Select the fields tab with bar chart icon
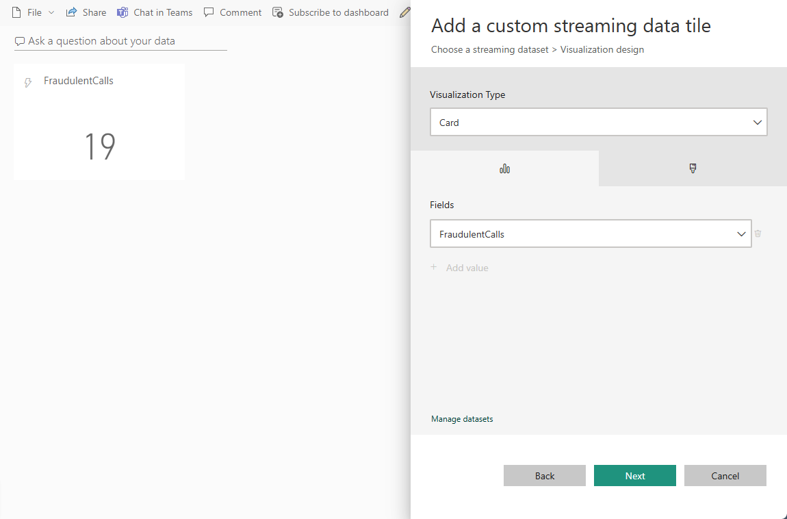 504,168
